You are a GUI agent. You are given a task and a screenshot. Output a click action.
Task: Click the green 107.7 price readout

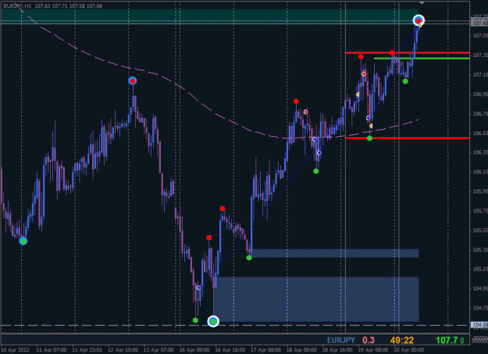[447, 340]
